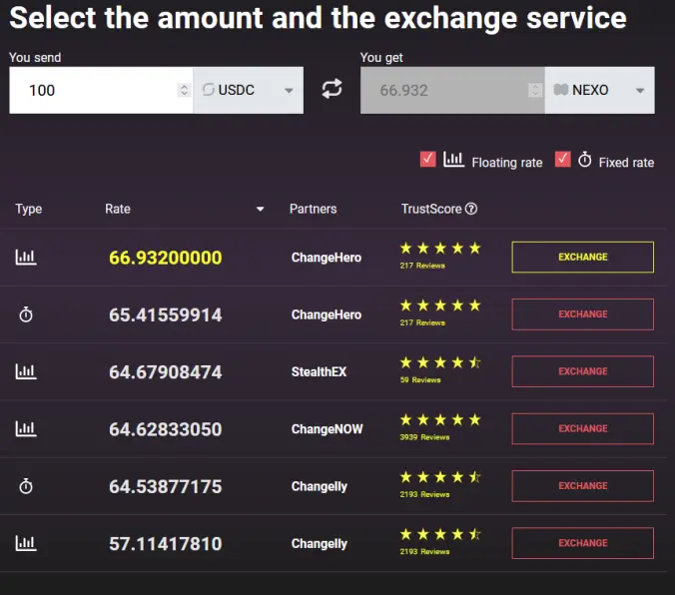Click the star rating of the ChangeNOW row

coord(440,419)
